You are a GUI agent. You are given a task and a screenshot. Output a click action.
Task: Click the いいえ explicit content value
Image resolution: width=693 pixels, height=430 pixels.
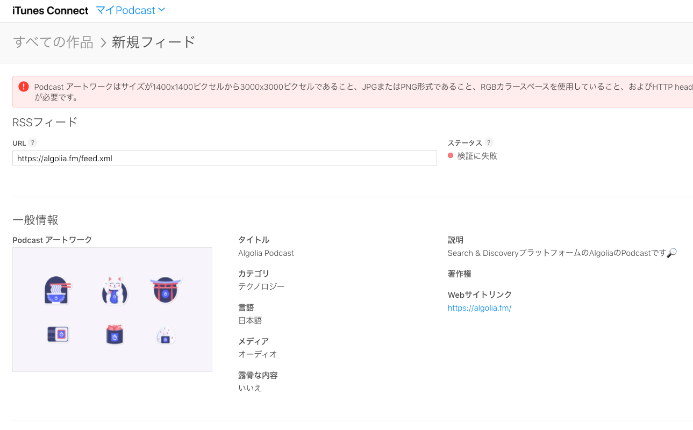(x=250, y=388)
